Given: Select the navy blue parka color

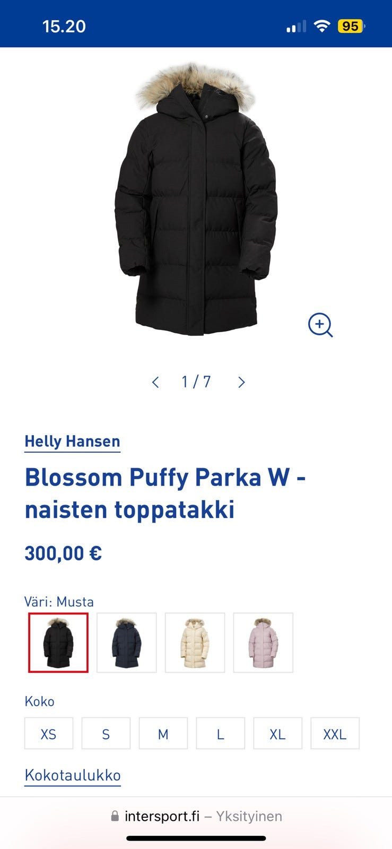Looking at the screenshot, I should 127,643.
